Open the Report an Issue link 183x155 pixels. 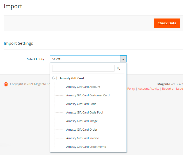(x=172, y=89)
